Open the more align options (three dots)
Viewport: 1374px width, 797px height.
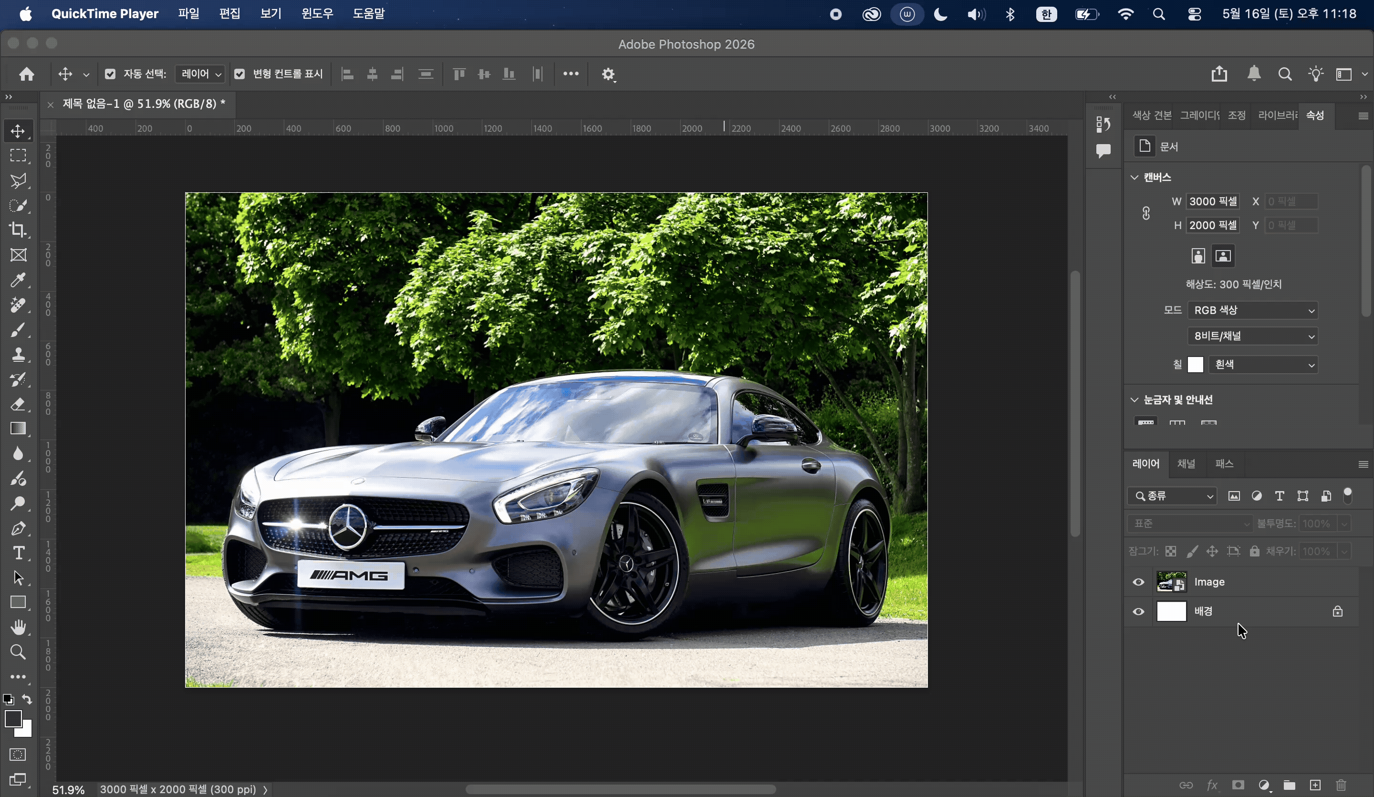[571, 73]
